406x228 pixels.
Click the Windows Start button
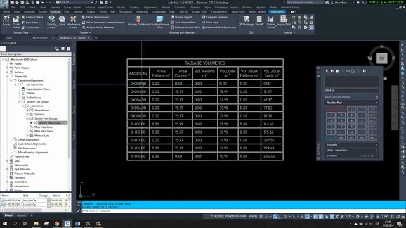click(x=4, y=224)
